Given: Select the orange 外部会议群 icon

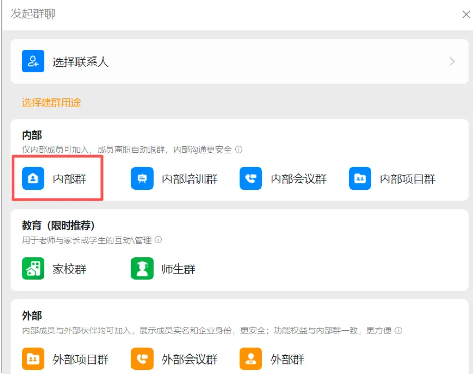Looking at the screenshot, I should (x=142, y=359).
